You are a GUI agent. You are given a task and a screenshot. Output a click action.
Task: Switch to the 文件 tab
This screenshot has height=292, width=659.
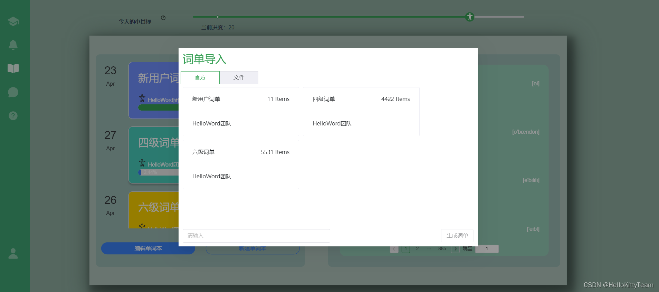tap(239, 78)
